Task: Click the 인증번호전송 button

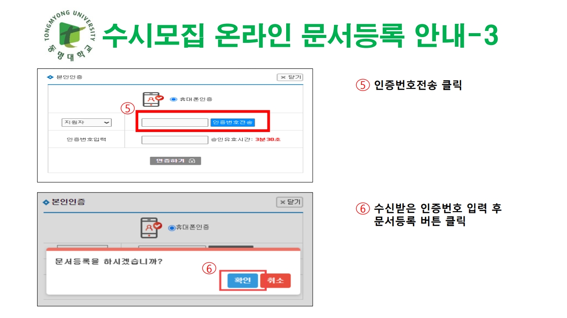Action: 233,122
